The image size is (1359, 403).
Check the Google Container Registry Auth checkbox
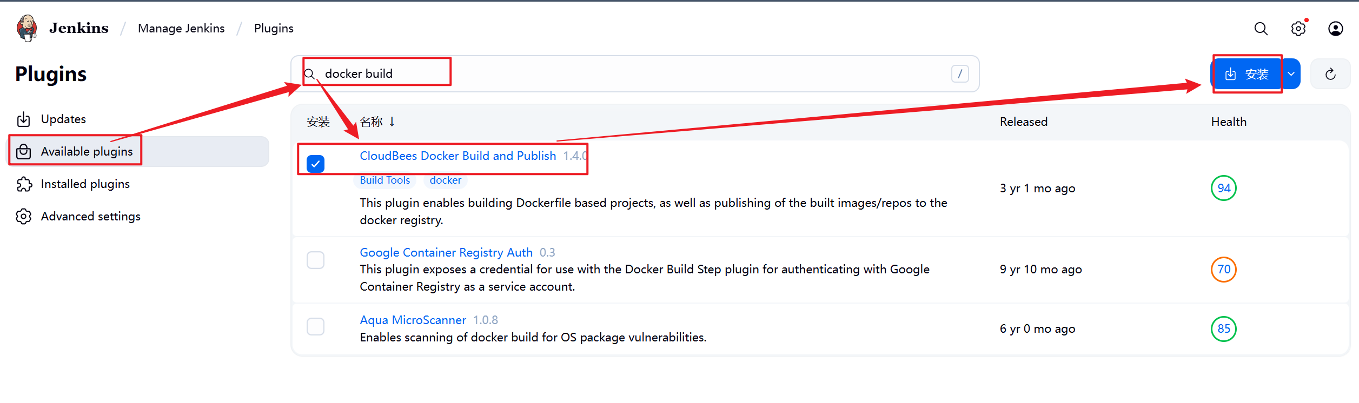tap(315, 260)
